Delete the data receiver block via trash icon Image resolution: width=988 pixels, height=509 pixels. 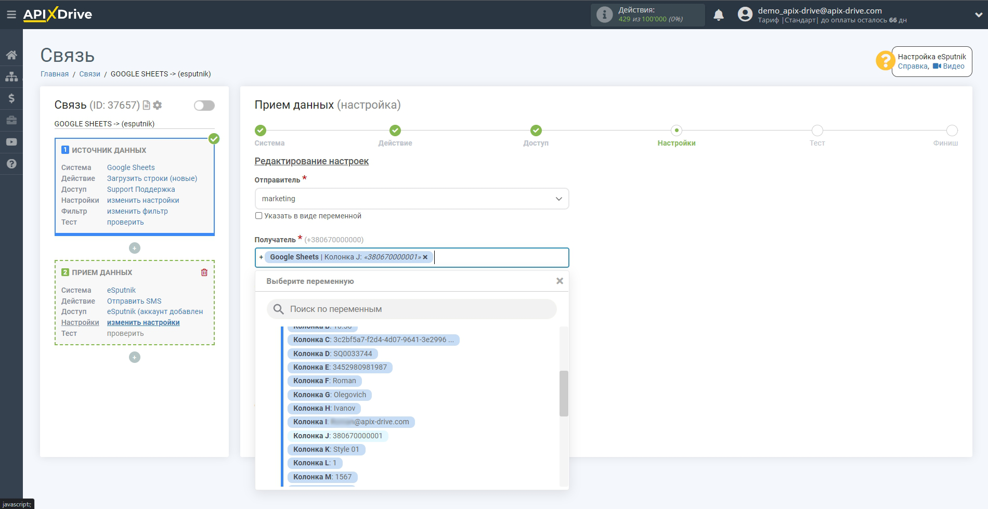click(204, 272)
